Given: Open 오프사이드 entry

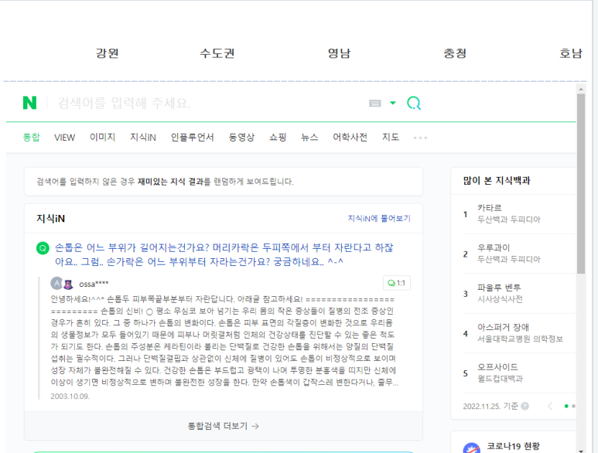Looking at the screenshot, I should (497, 367).
